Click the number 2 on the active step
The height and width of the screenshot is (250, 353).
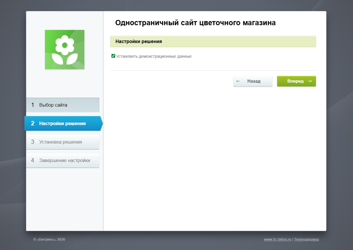tap(33, 123)
